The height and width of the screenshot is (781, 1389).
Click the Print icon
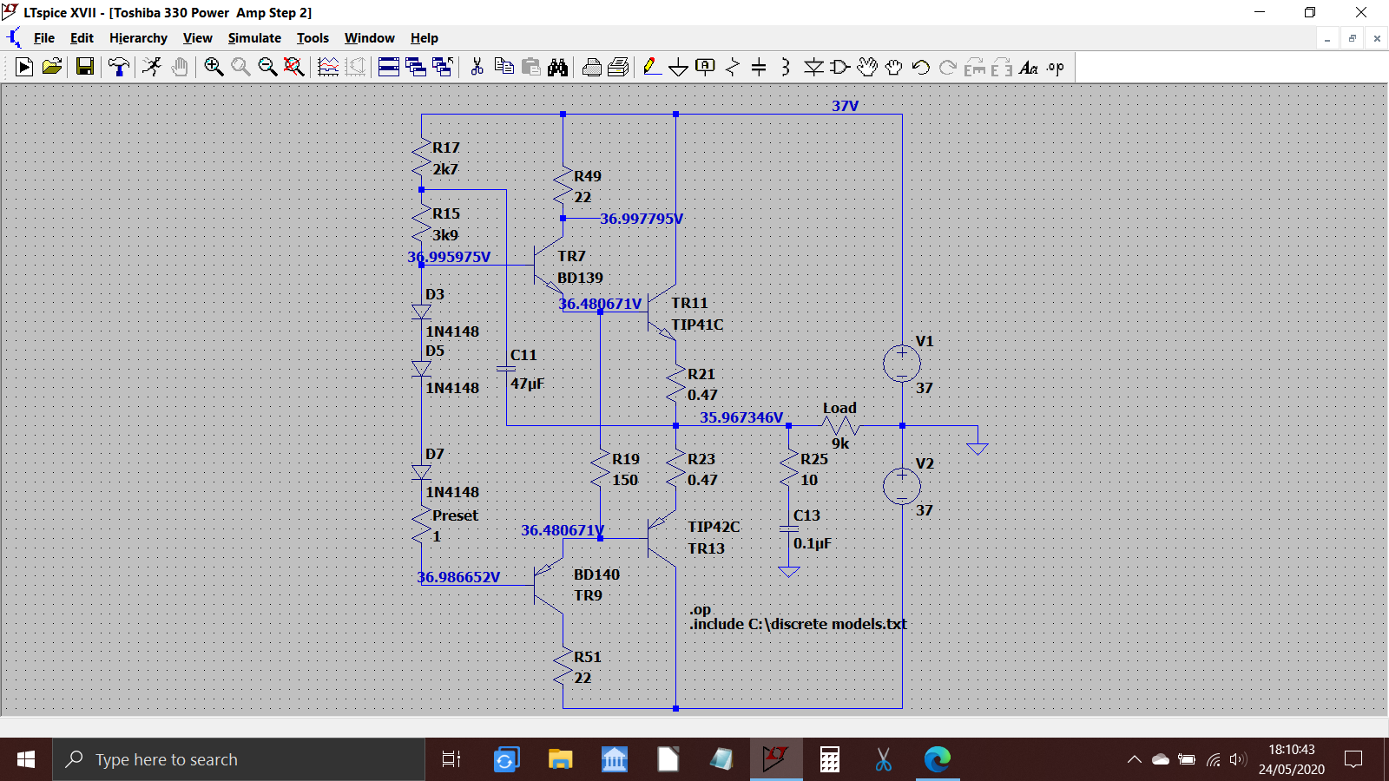pyautogui.click(x=618, y=67)
